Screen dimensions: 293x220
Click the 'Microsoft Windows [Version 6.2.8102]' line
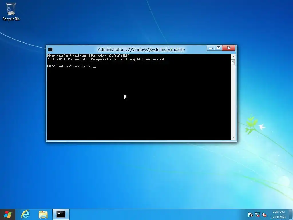pyautogui.click(x=89, y=56)
